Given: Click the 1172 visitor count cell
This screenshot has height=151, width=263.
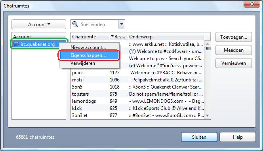Looking at the screenshot, I should tap(115, 73).
